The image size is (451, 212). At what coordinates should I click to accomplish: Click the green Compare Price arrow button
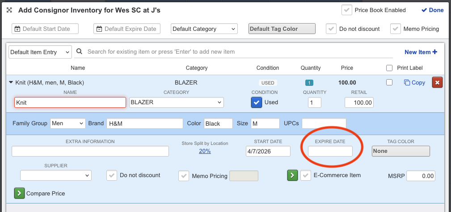click(19, 193)
